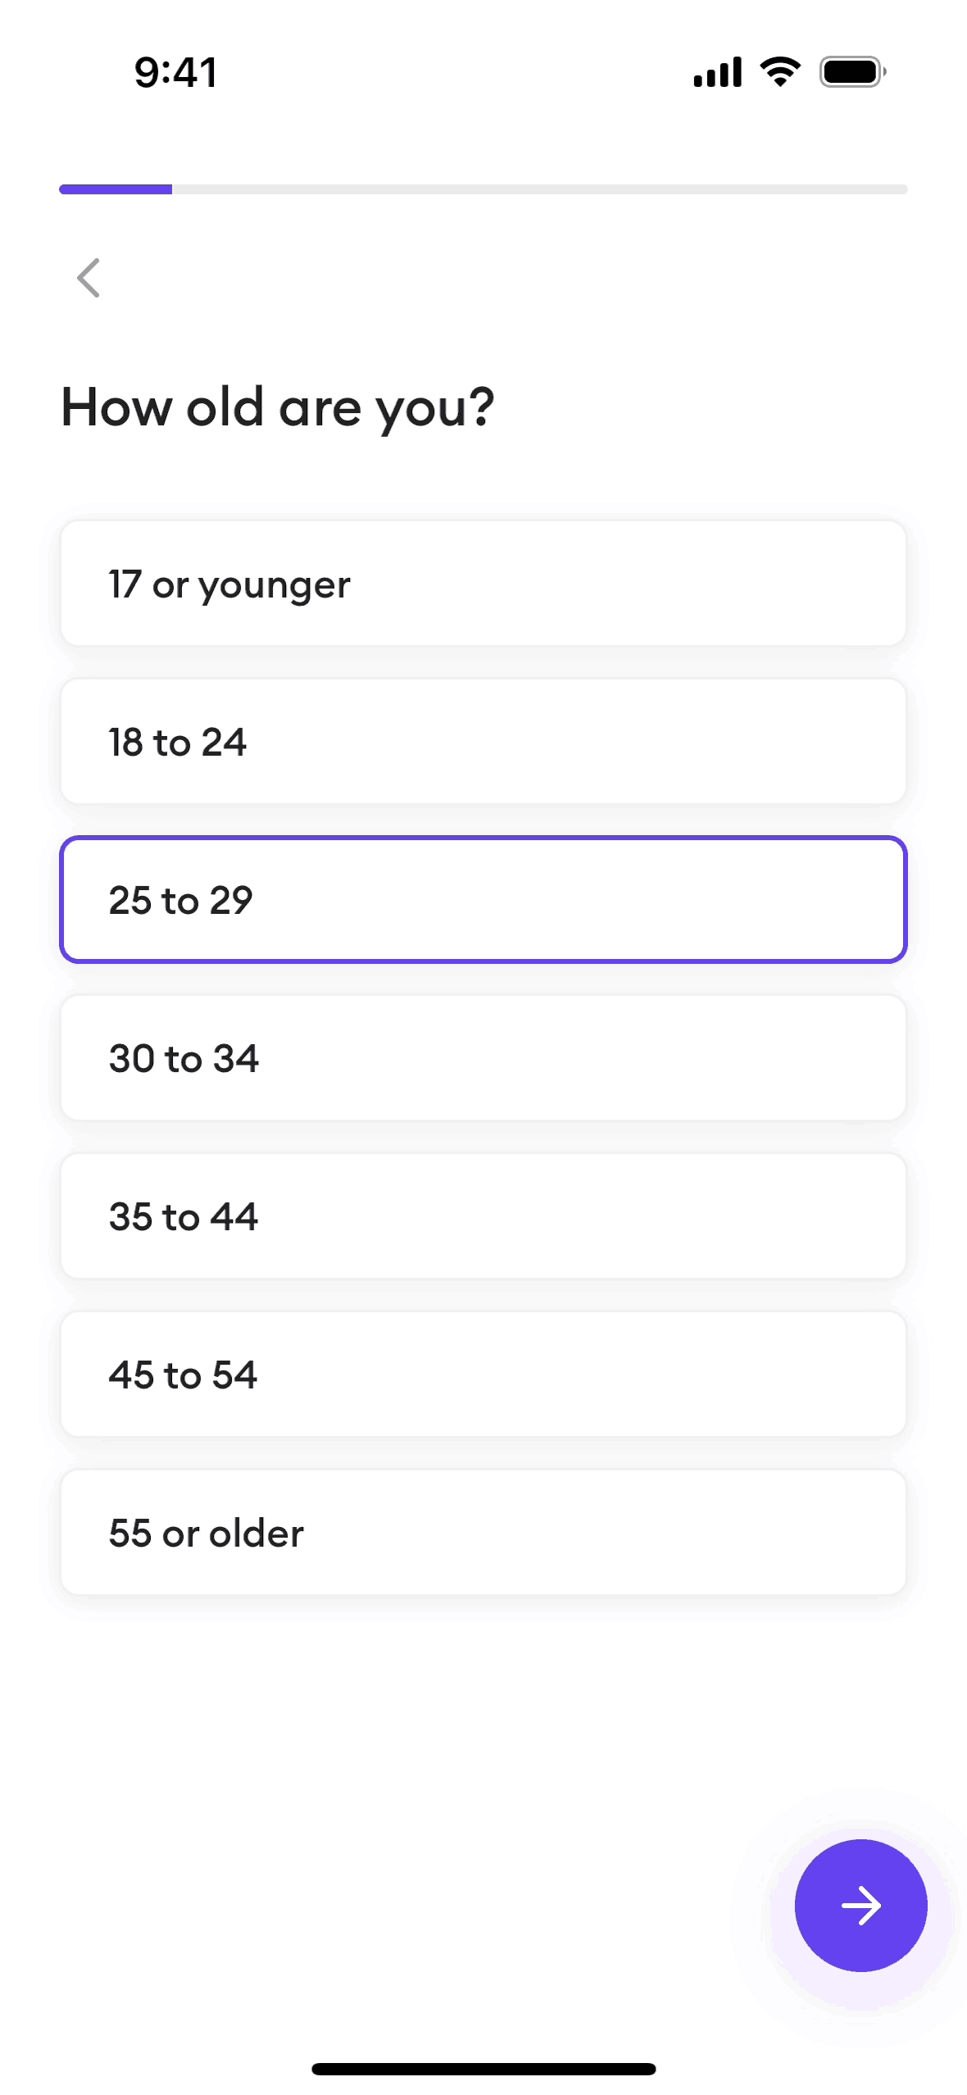Tap the number 17 in first option
967x2095 pixels.
(125, 584)
